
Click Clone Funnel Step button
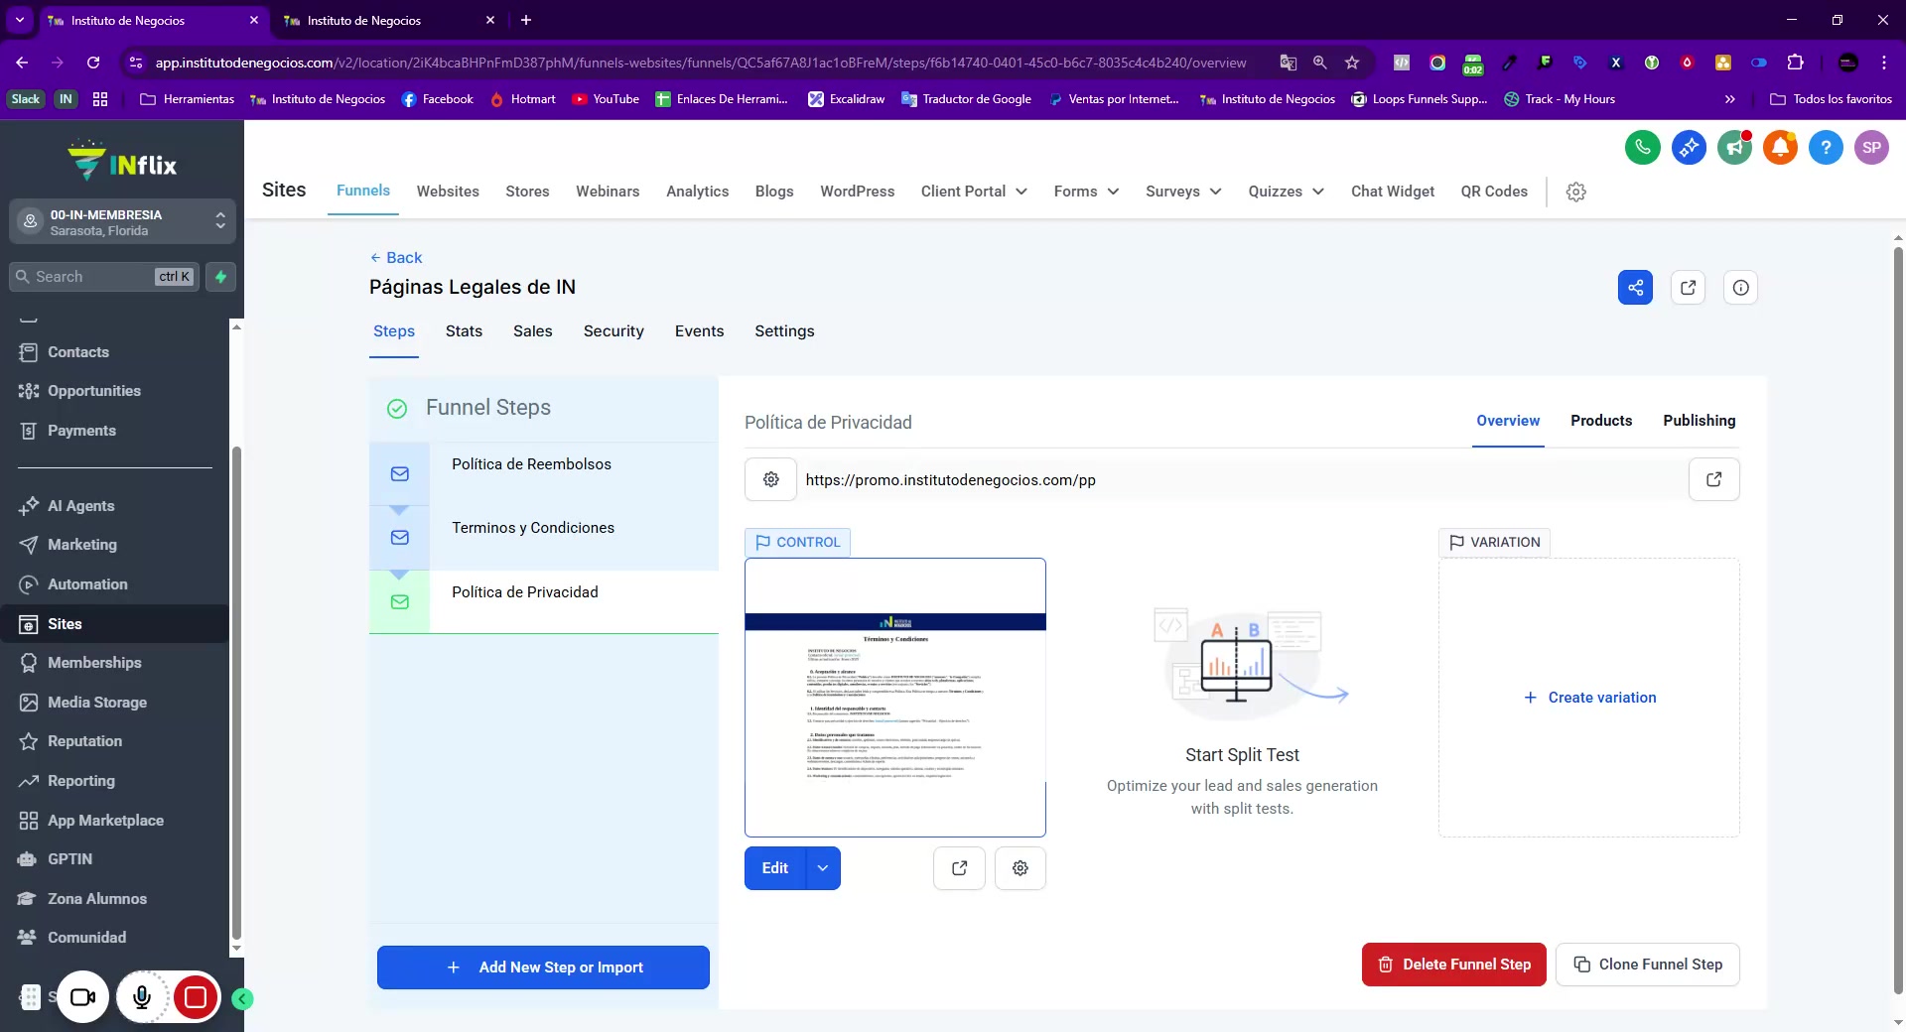pyautogui.click(x=1647, y=965)
